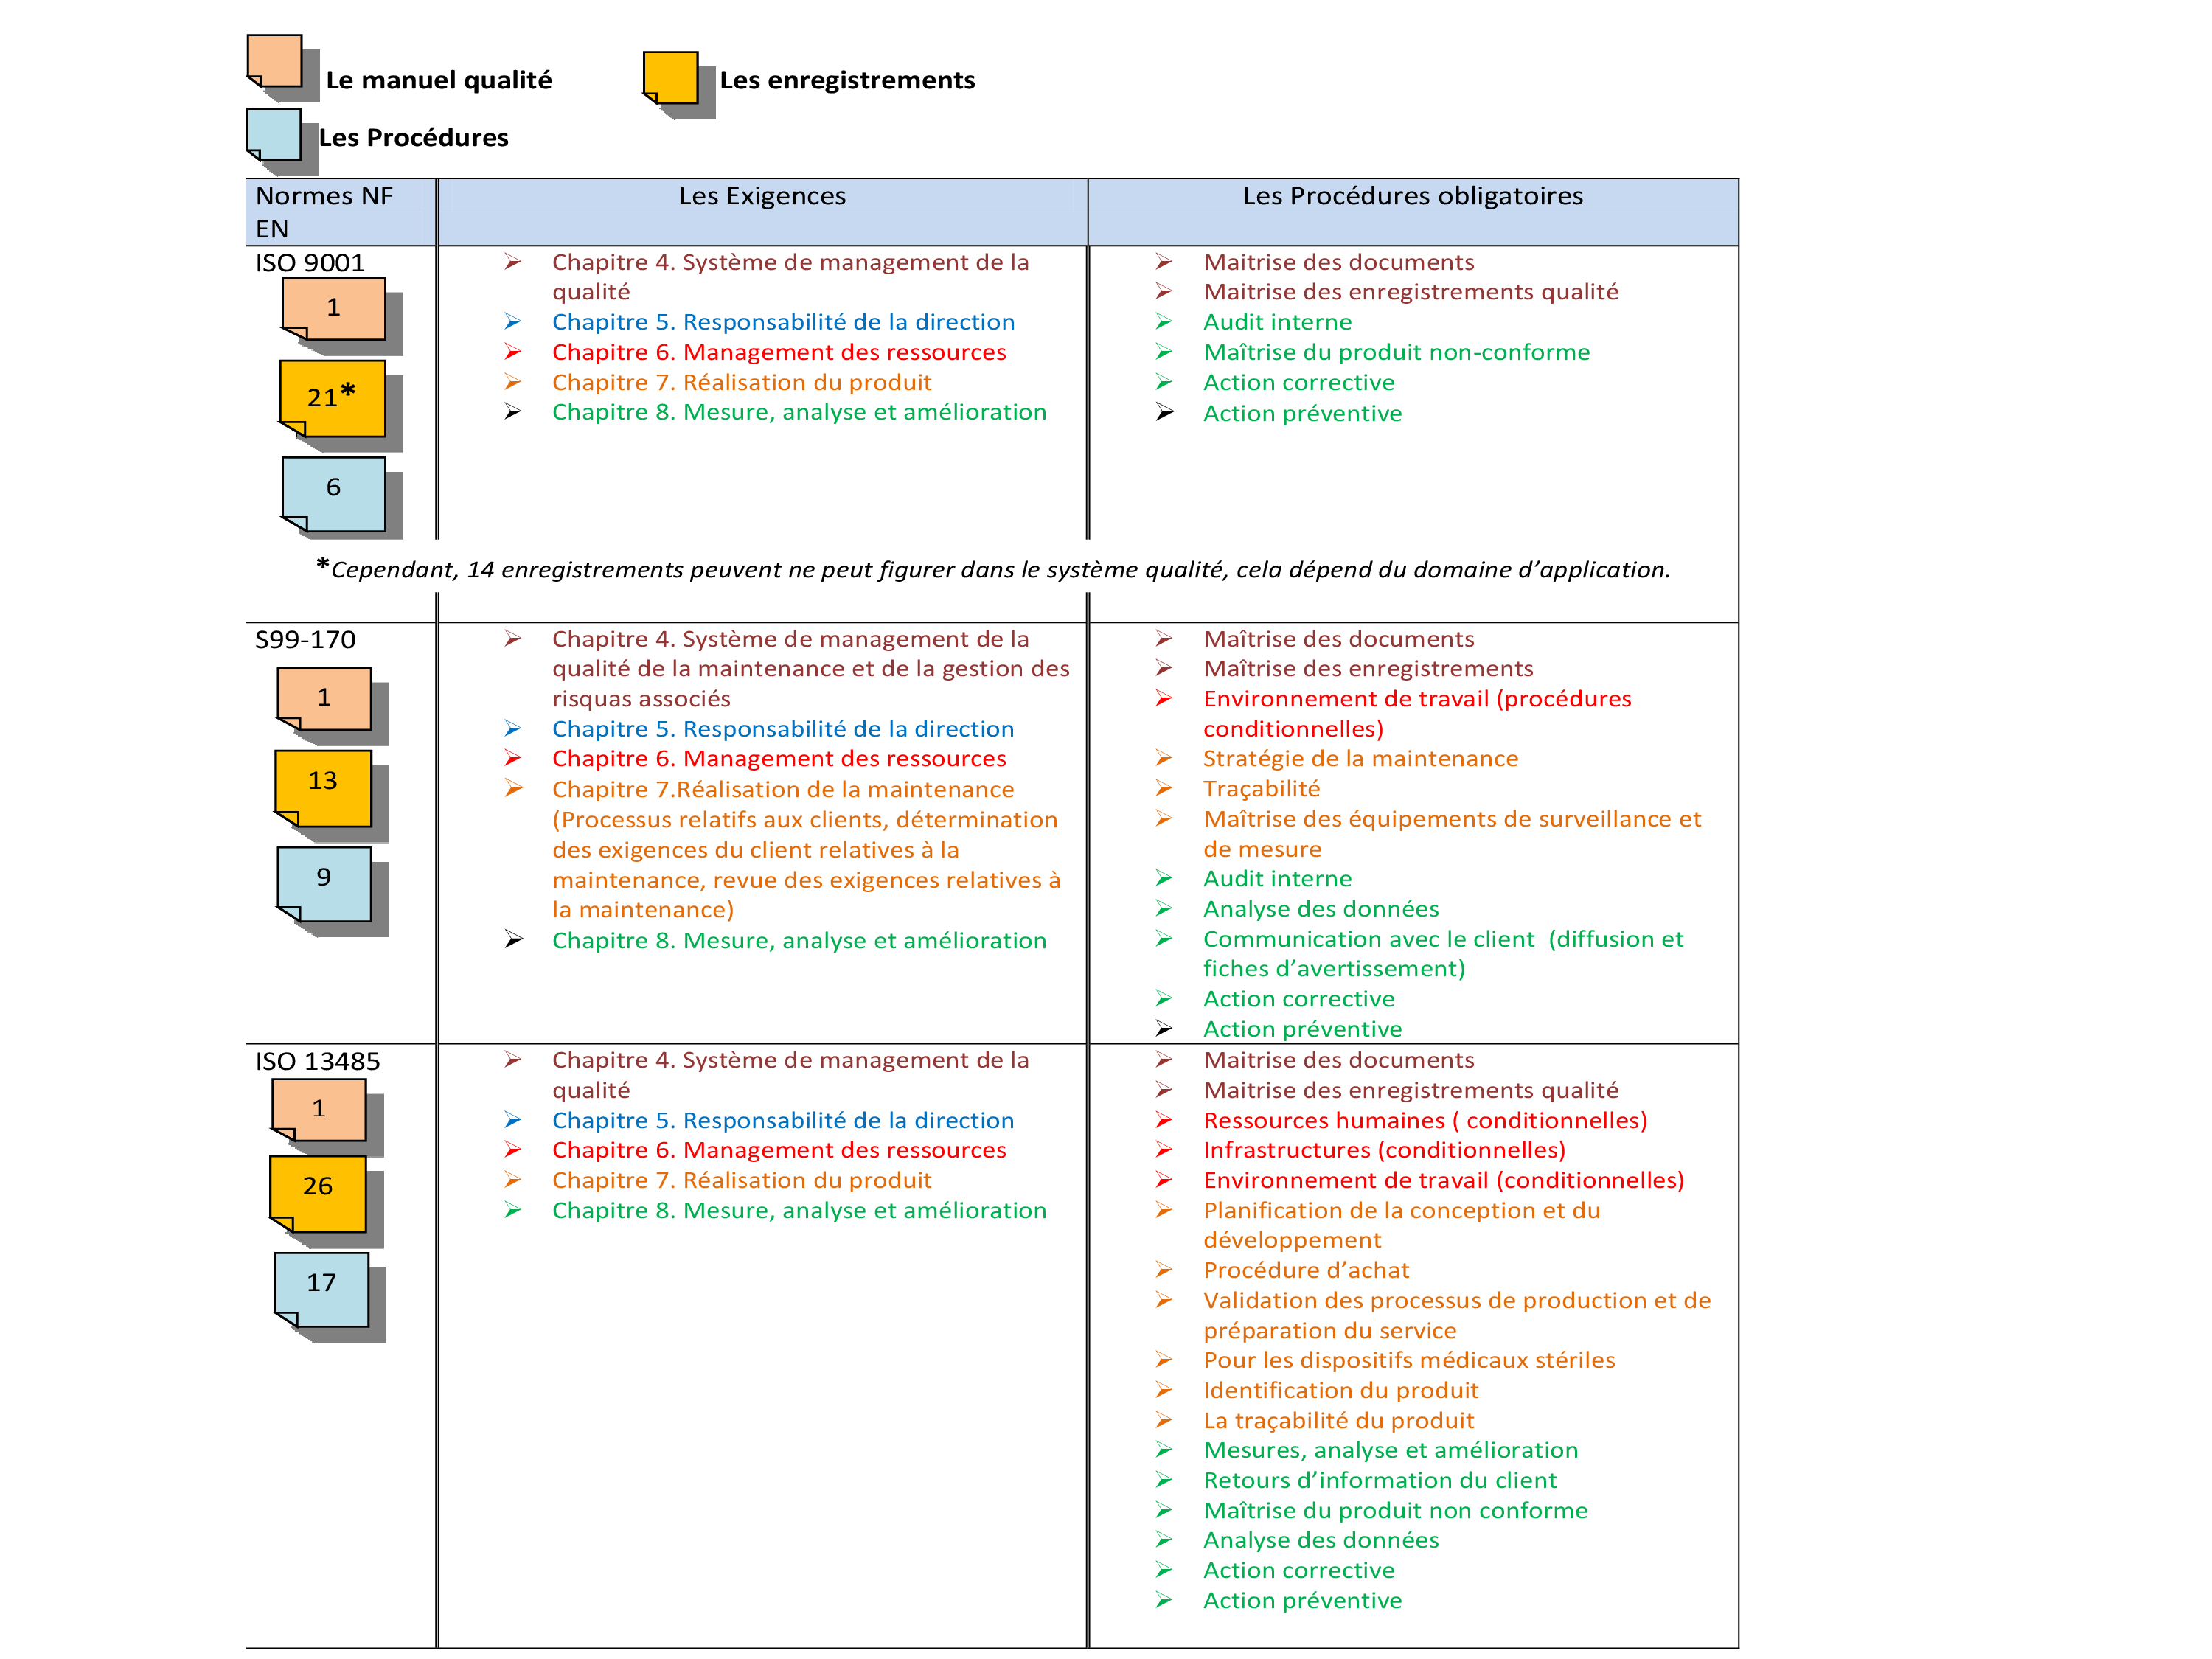The height and width of the screenshot is (1659, 2212).
Task: Click the orange 'Le manuel qualité' legend note icon
Action: click(x=275, y=62)
